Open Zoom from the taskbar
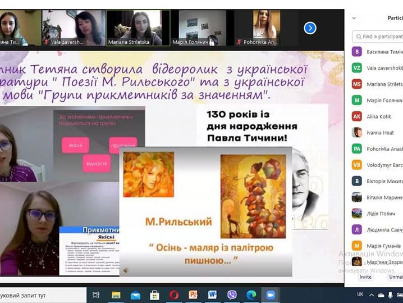Screen dimensions: 403x303 (271, 295)
